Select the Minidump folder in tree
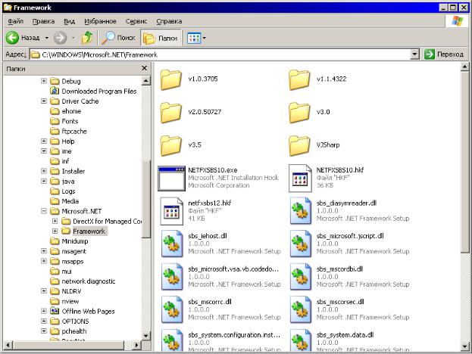The height and width of the screenshot is (354, 472). pyautogui.click(x=75, y=241)
